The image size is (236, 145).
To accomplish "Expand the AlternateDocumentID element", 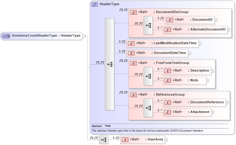I will [229, 30].
